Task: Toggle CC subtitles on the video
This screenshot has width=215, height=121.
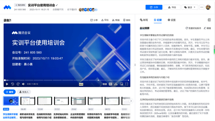Action: (110, 84)
